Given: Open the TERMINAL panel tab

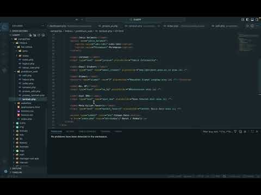Looking at the screenshot, I should 105,132.
